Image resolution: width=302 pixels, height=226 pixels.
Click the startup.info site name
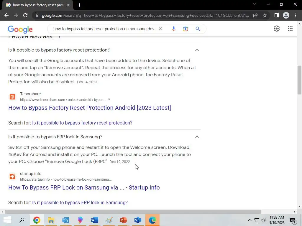pos(31,174)
